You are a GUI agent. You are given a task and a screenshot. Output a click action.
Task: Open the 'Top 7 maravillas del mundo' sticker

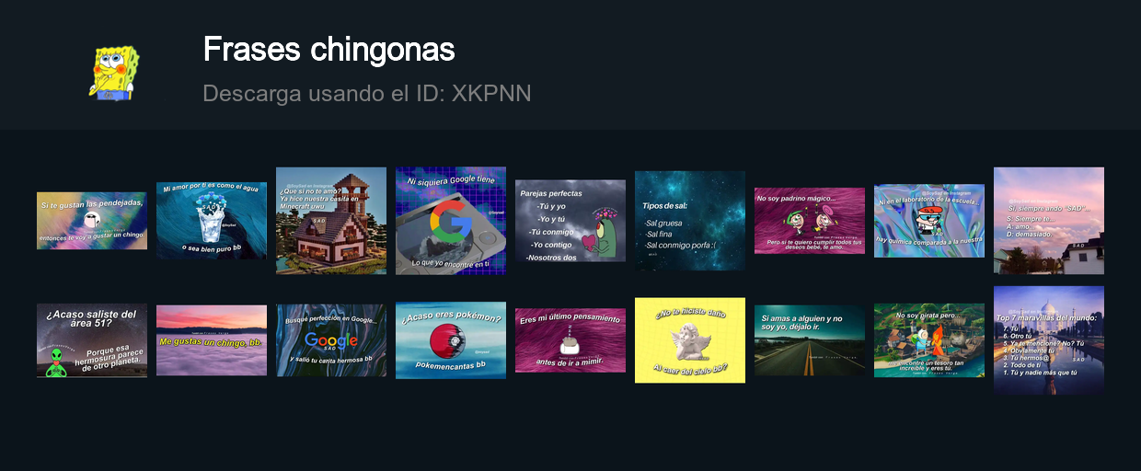click(x=1049, y=340)
